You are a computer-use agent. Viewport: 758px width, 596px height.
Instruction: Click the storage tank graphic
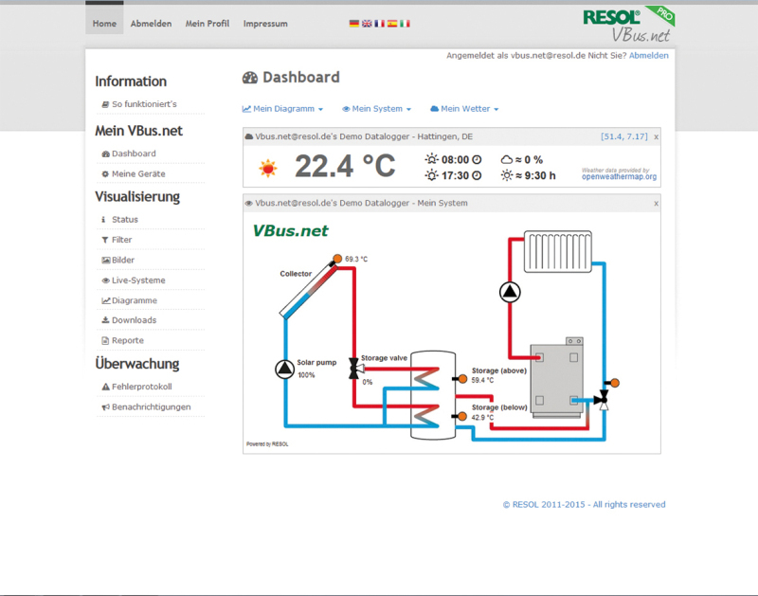pyautogui.click(x=433, y=395)
